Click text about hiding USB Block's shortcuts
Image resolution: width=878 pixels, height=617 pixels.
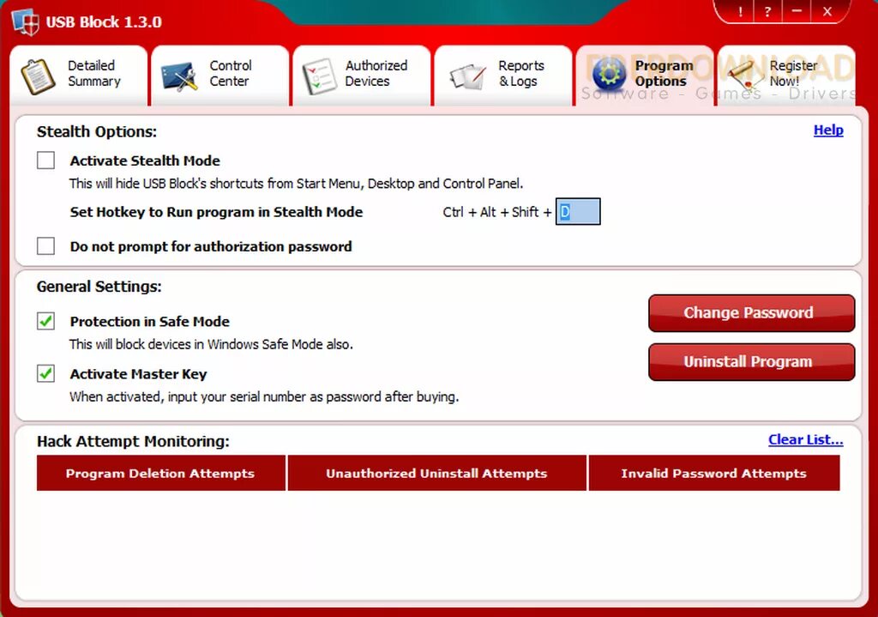tap(296, 184)
